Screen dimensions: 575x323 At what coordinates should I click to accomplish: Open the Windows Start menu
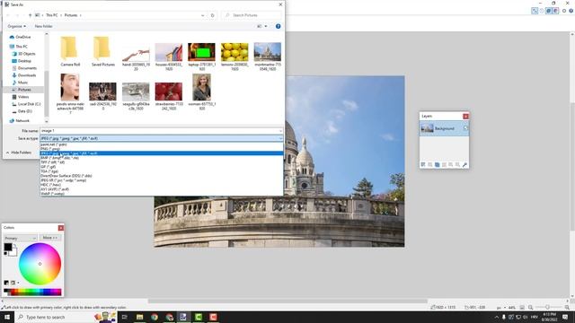[x=7, y=317]
